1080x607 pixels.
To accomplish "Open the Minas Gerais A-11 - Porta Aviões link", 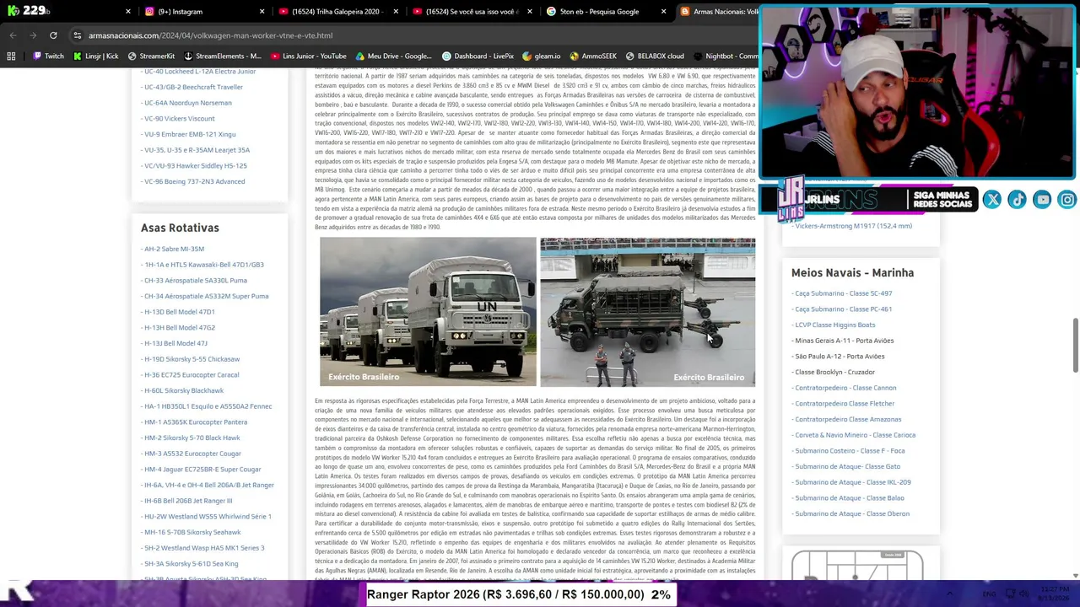I will (844, 341).
